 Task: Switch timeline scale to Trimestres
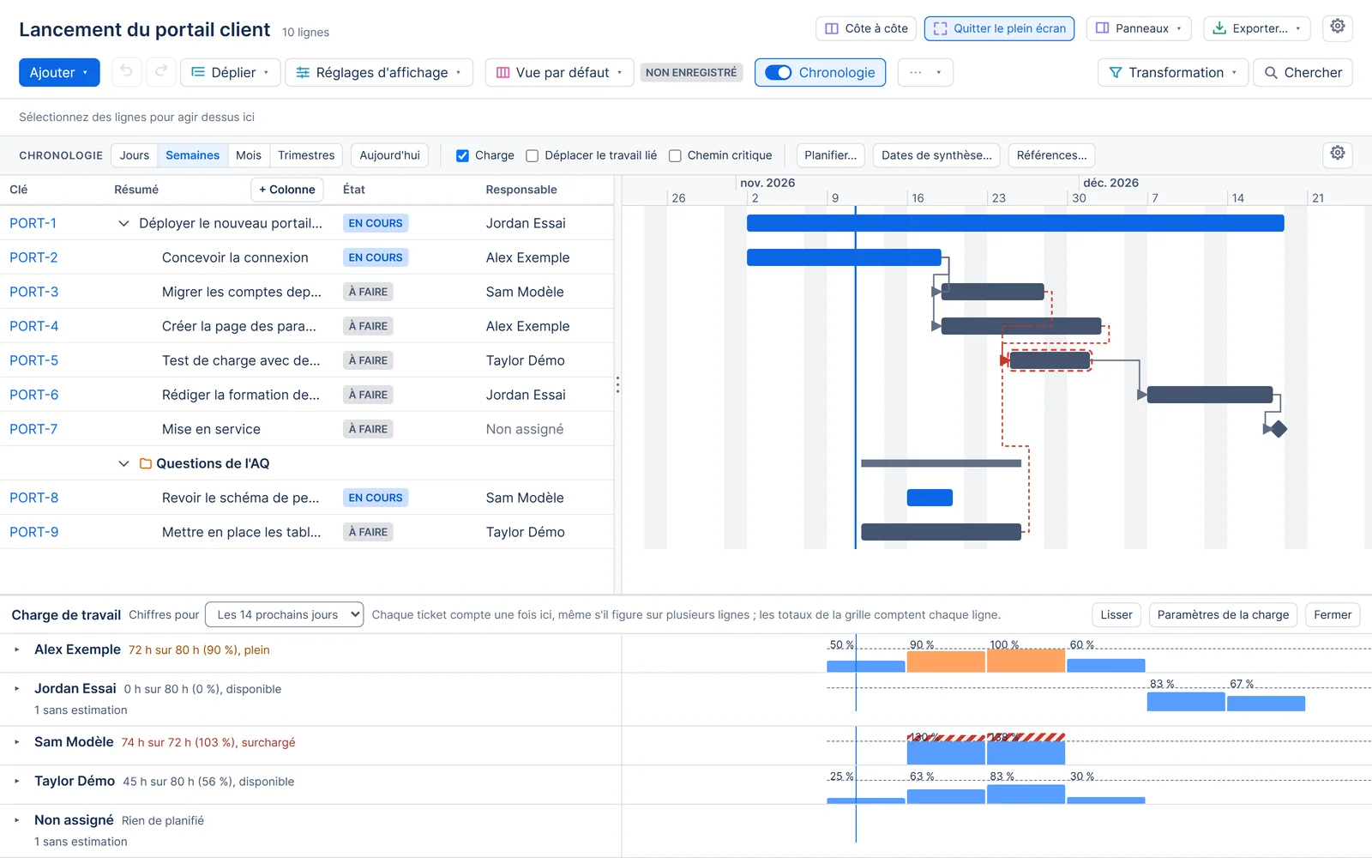click(306, 155)
